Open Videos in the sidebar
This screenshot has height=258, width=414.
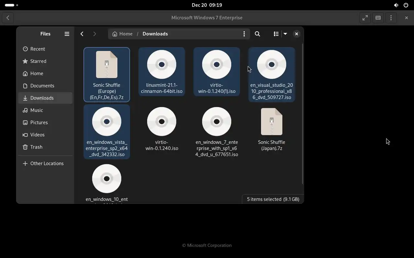tap(45, 135)
